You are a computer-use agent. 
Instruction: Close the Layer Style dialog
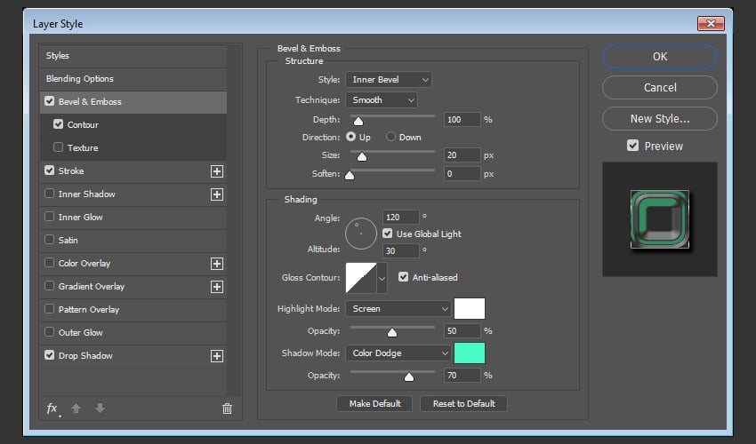(711, 23)
